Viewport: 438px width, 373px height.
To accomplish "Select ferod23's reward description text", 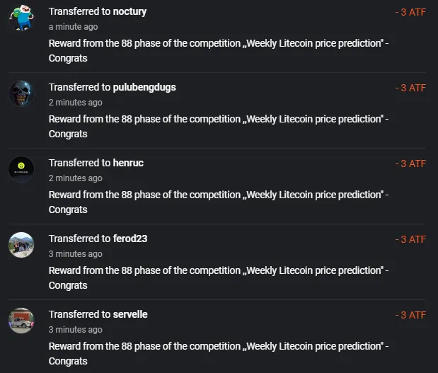I will coord(219,278).
